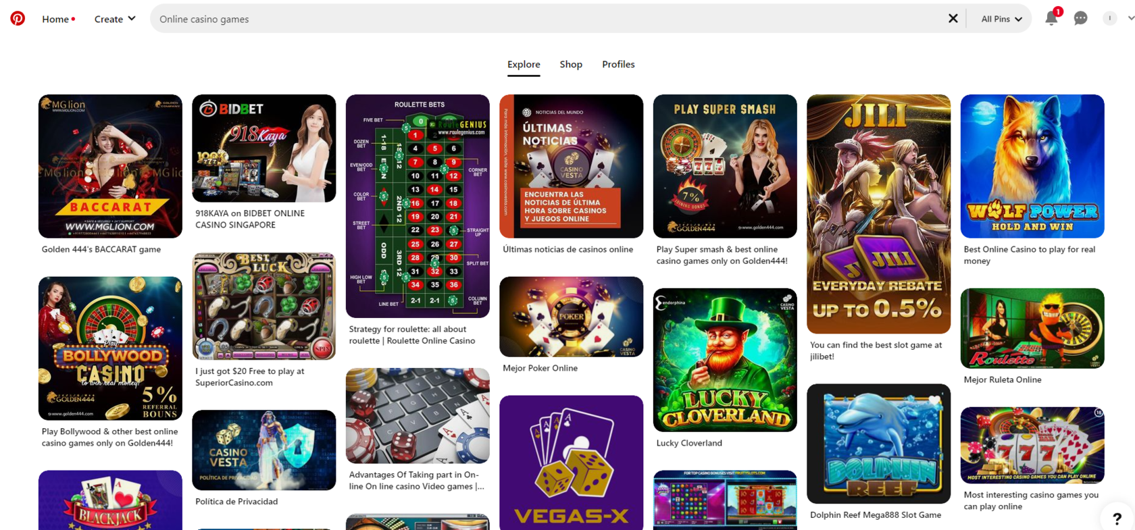Clear the search with the X icon
1135x530 pixels.
tap(953, 19)
